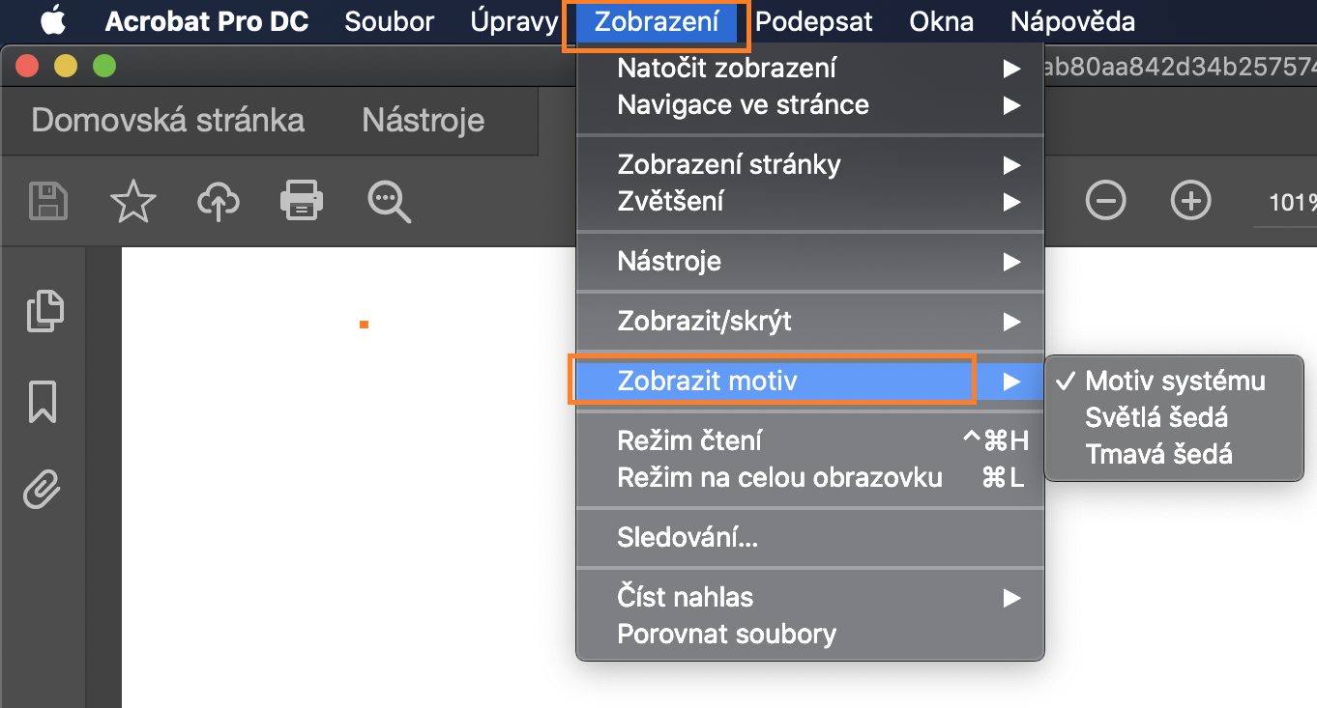Open the Okna menu

point(939,20)
